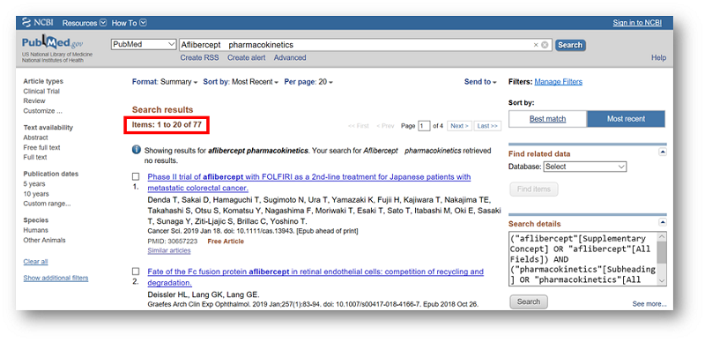Open the How To dropdown menu
The height and width of the screenshot is (342, 705).
tap(129, 23)
